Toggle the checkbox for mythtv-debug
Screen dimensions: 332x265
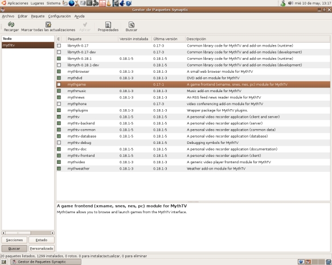coord(59,143)
